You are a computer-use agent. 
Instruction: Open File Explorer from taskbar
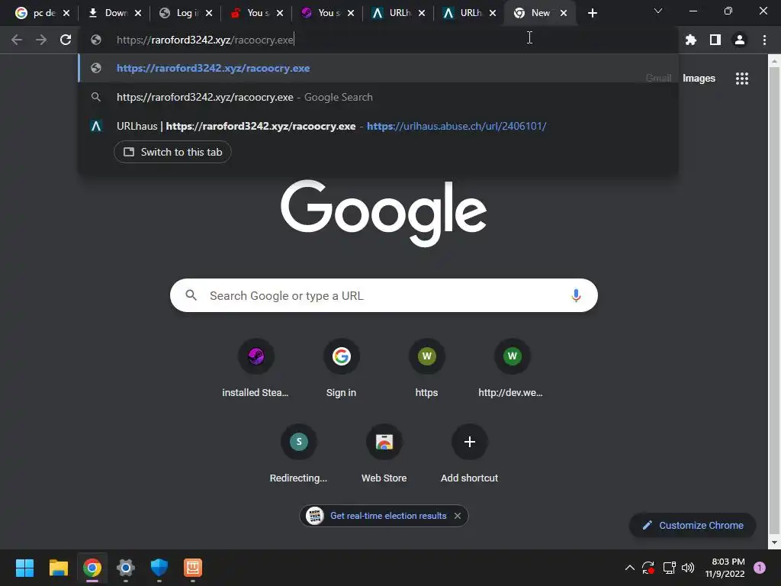[58, 568]
